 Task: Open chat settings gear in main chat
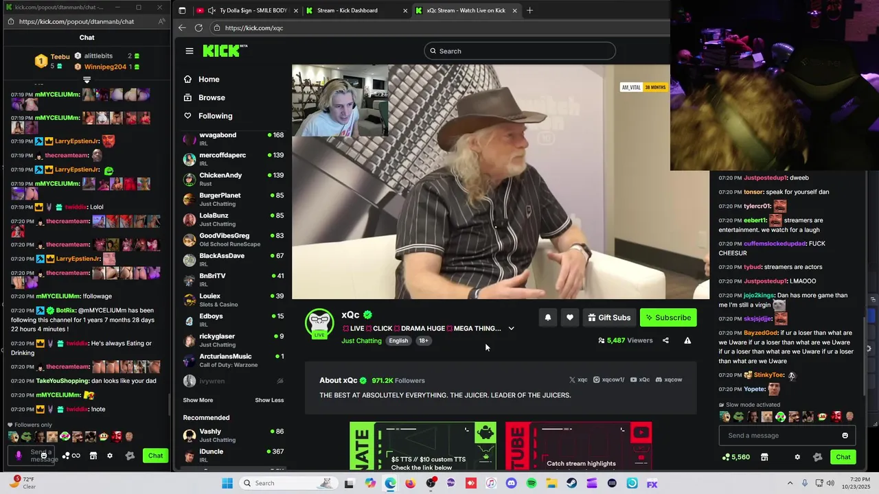point(797,457)
